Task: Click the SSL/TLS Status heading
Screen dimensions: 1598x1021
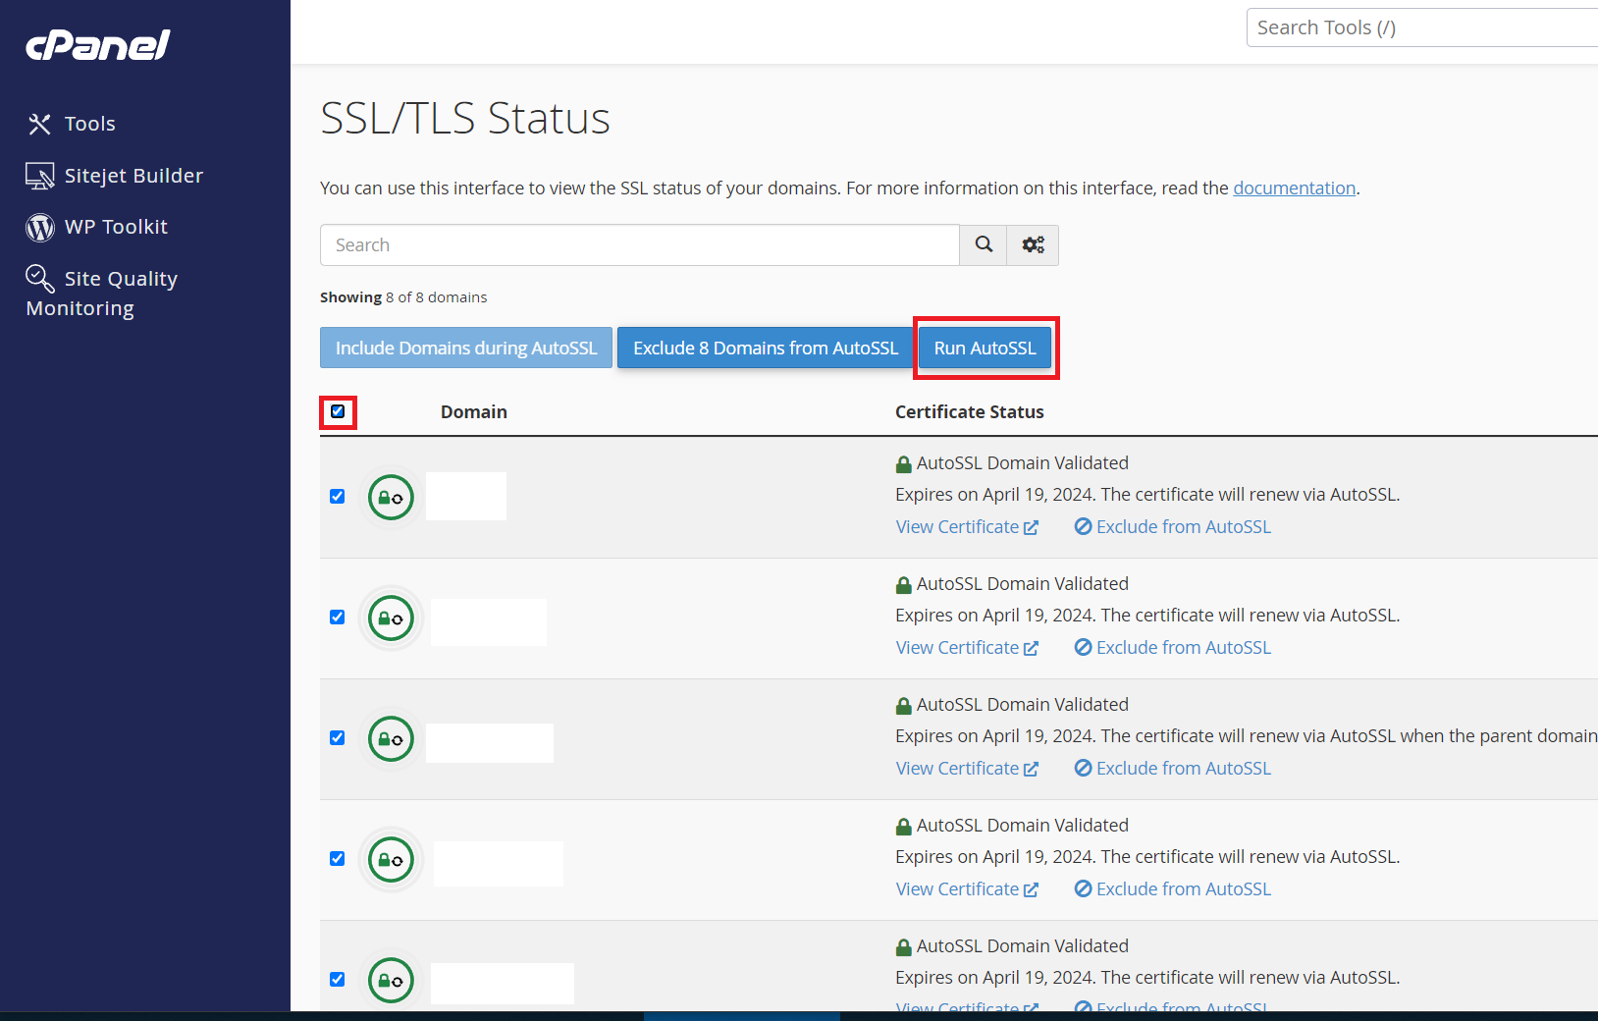Action: pos(465,119)
